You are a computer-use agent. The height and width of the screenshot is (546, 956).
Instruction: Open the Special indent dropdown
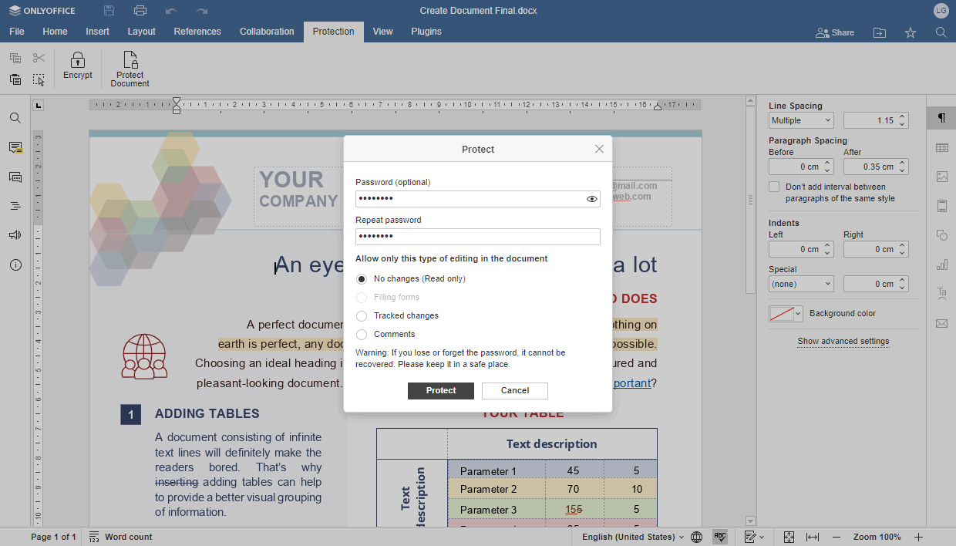coord(800,284)
